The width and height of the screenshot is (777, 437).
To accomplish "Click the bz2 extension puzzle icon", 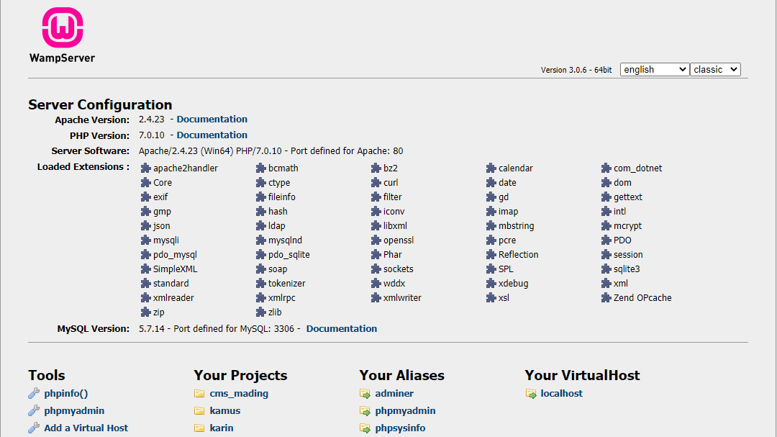I will click(x=376, y=168).
